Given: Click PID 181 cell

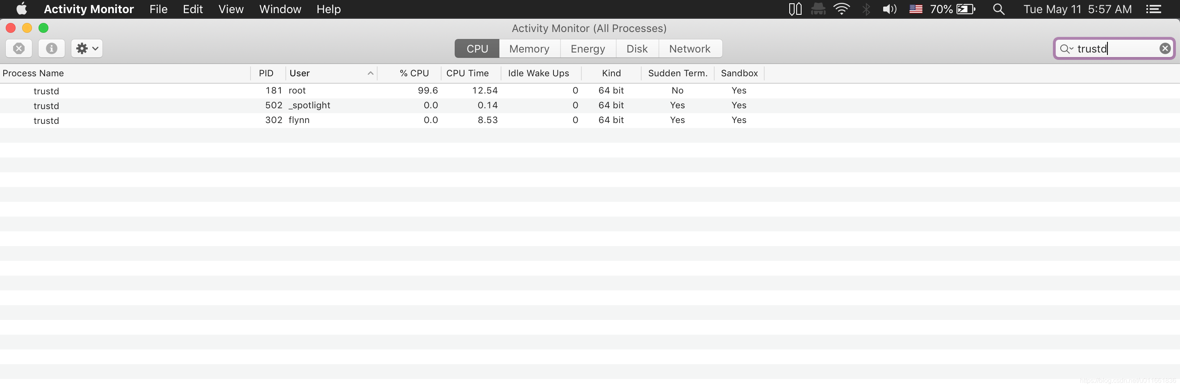Looking at the screenshot, I should [273, 91].
